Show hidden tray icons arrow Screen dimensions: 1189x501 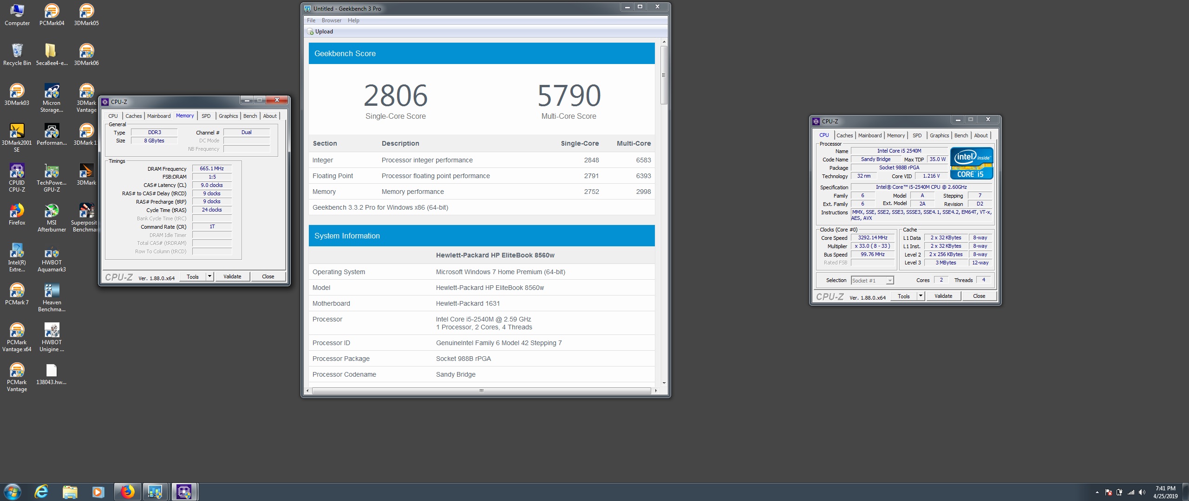1097,492
